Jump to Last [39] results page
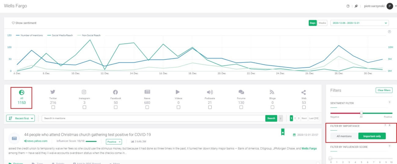 pyautogui.click(x=314, y=118)
